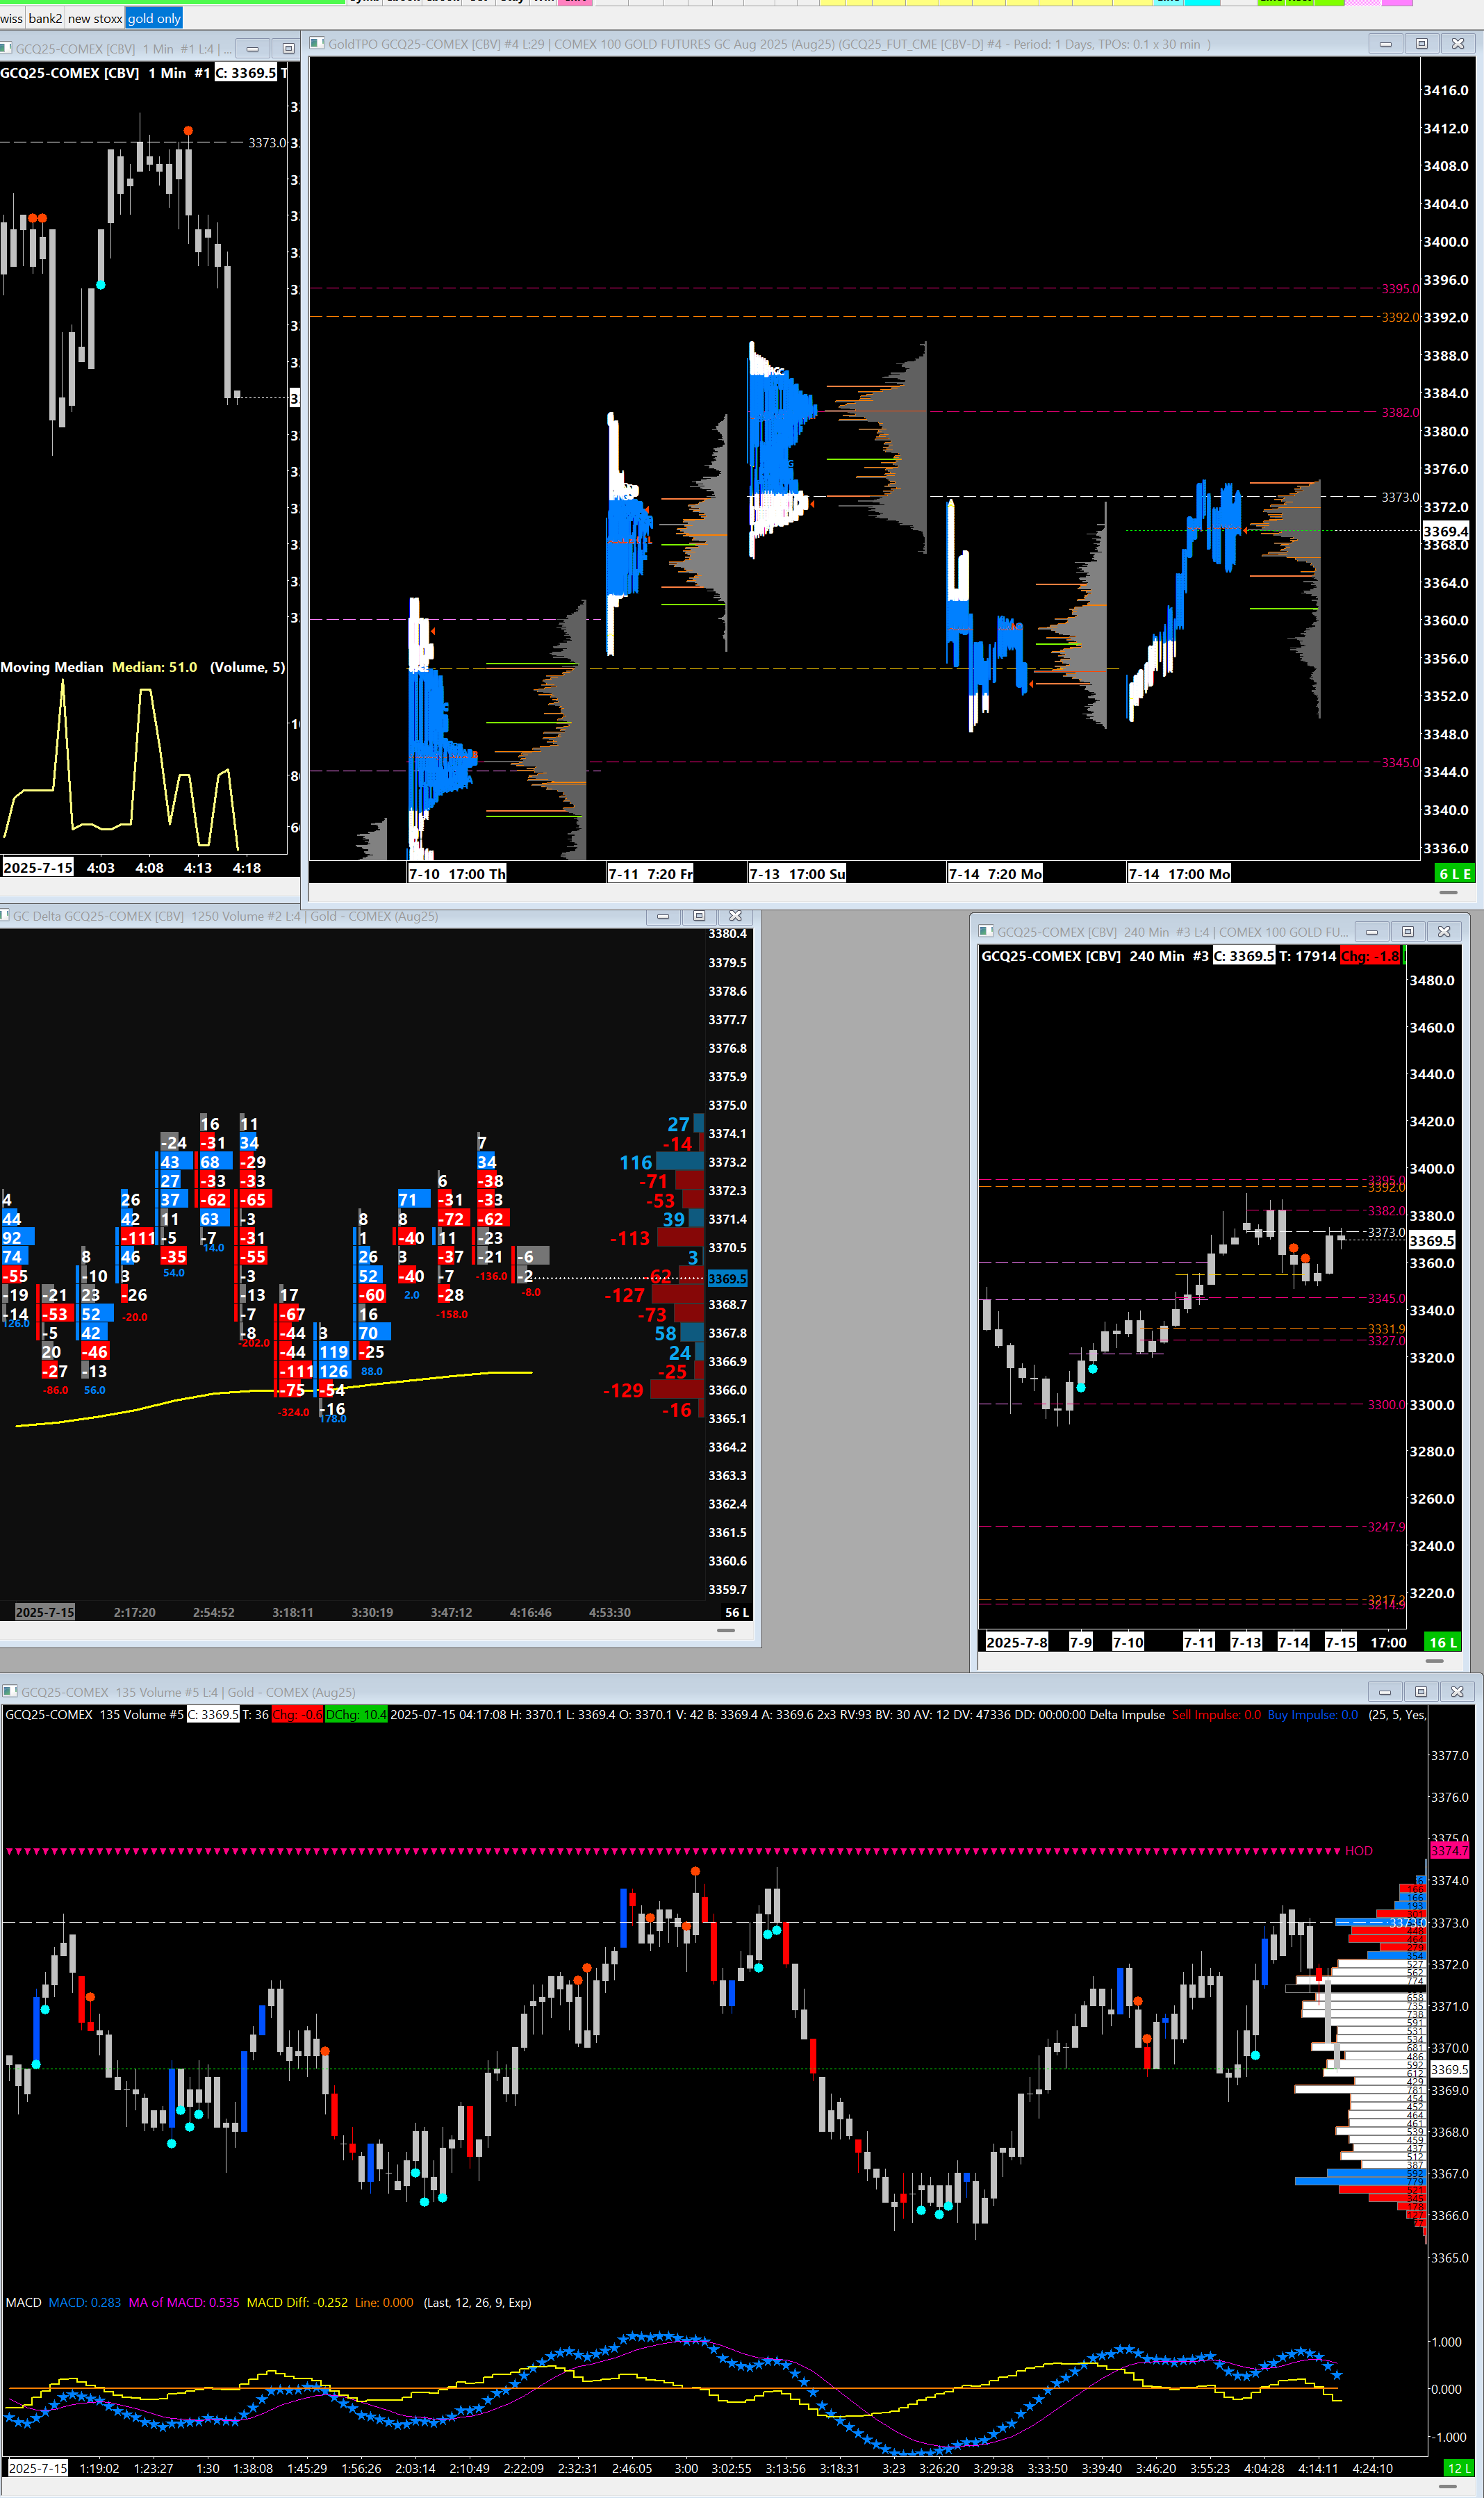The height and width of the screenshot is (2498, 1484).
Task: Click the '56 L' indicator on delta chart
Action: 736,1612
